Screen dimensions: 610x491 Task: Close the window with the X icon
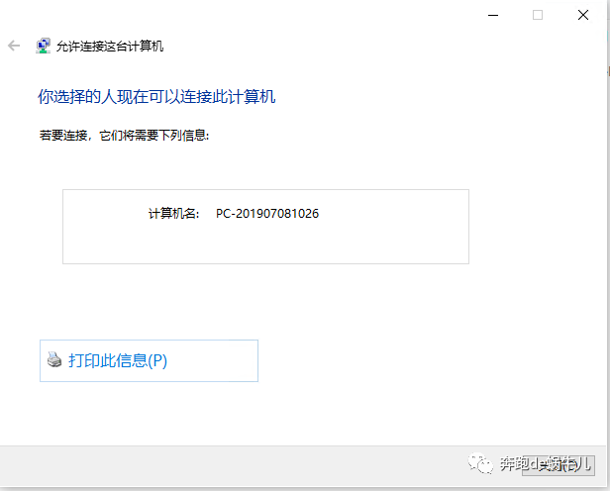tap(584, 15)
